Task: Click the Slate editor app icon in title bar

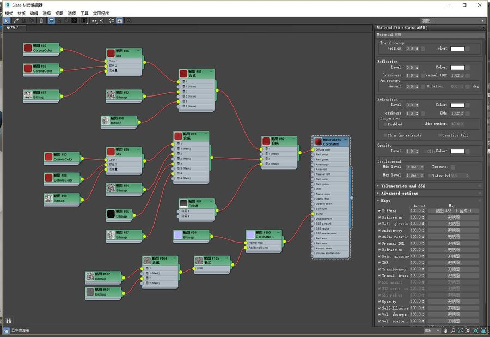Action: point(8,5)
